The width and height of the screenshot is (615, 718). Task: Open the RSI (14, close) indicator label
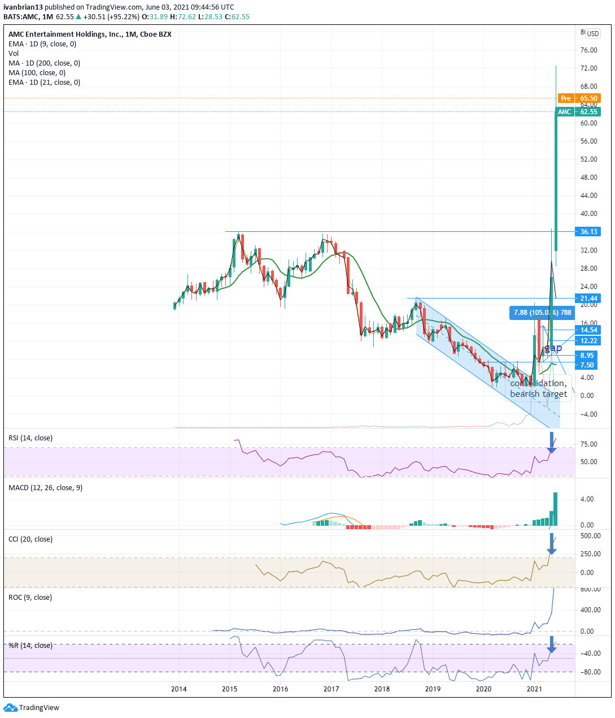coord(30,438)
